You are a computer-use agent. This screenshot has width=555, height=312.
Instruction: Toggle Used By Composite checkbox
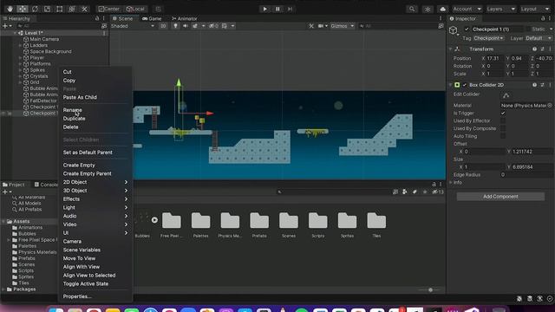pyautogui.click(x=503, y=129)
